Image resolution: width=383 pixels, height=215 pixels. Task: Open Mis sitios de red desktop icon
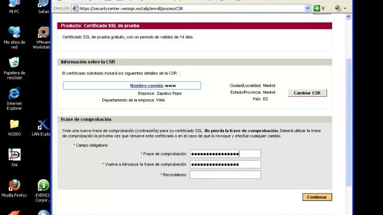coord(14,37)
